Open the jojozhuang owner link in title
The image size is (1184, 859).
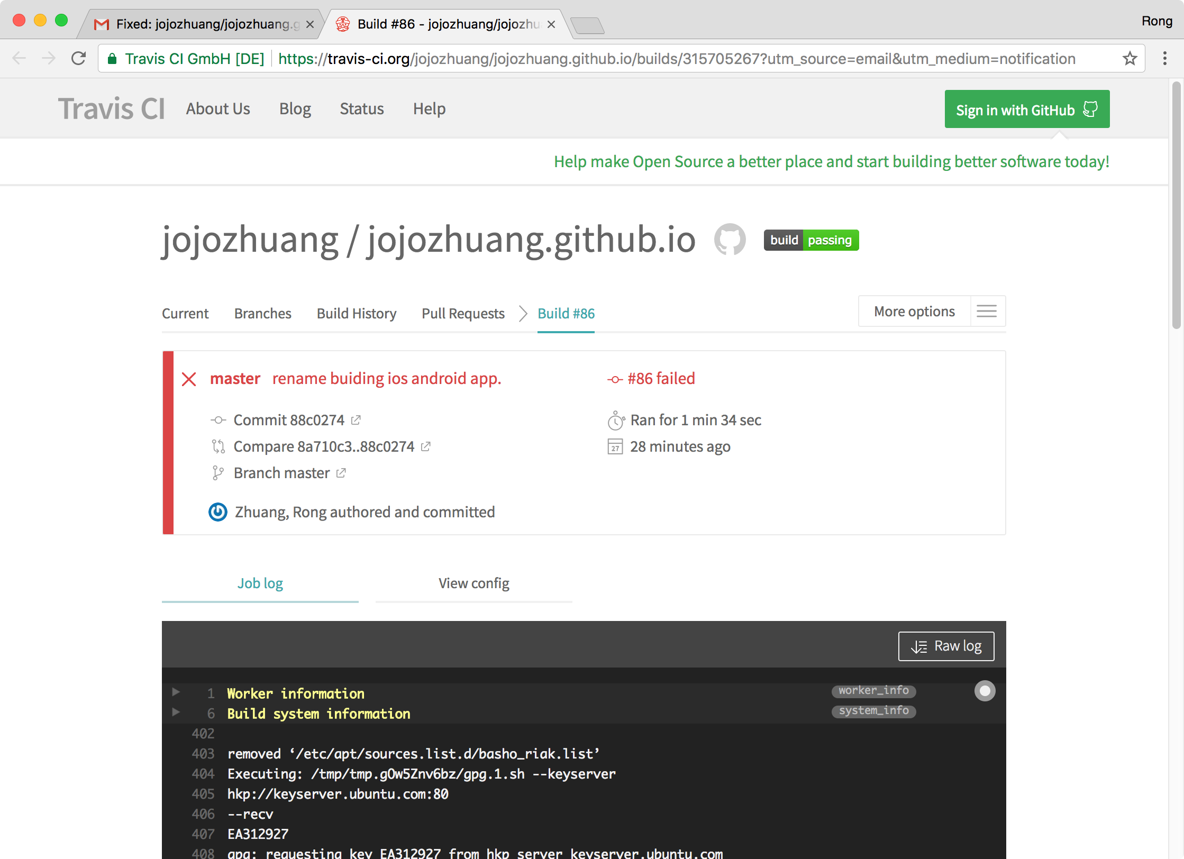(x=250, y=240)
